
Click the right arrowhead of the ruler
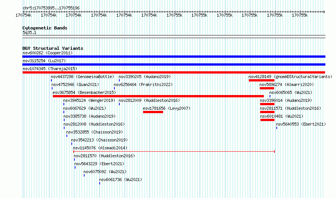coord(324,12)
